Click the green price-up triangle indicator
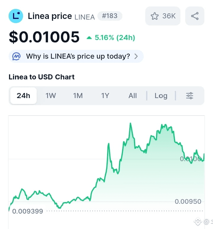 click(x=89, y=38)
